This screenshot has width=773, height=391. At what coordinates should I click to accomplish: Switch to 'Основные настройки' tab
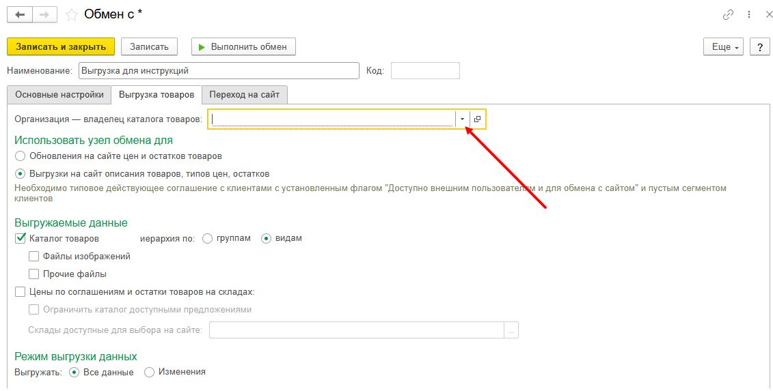tap(59, 95)
